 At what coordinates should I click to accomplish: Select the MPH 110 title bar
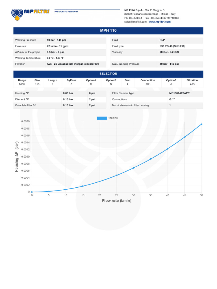[x=108, y=30]
